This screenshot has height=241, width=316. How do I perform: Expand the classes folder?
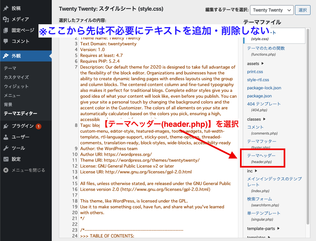click(256, 119)
